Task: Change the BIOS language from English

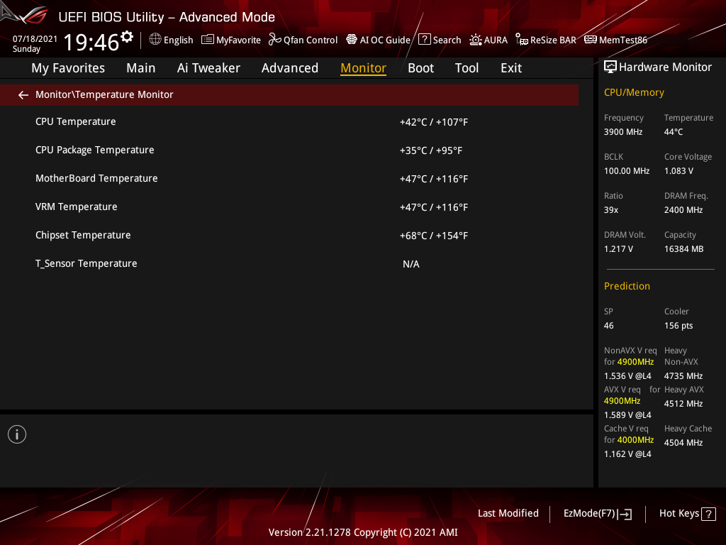Action: pos(171,40)
